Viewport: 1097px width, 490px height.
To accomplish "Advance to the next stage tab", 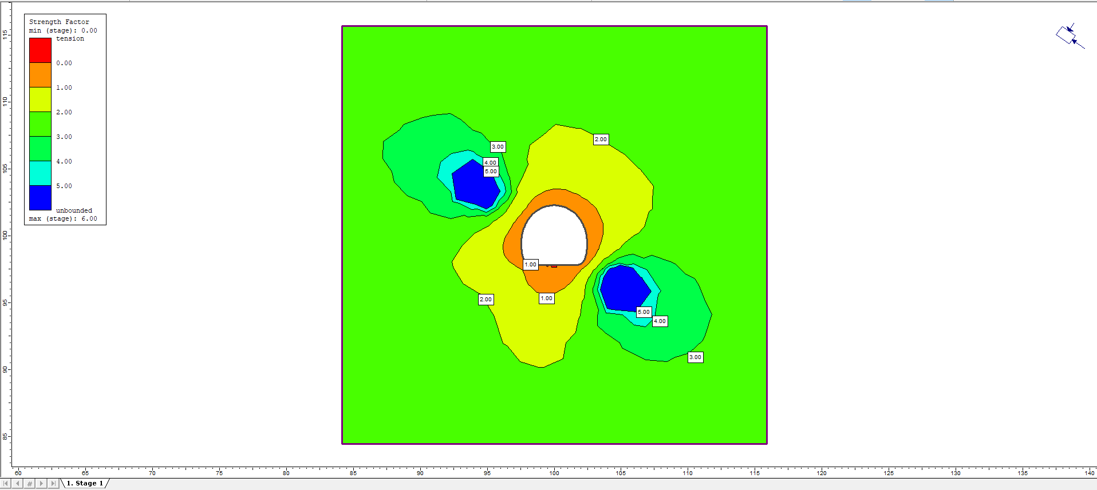I will (41, 484).
